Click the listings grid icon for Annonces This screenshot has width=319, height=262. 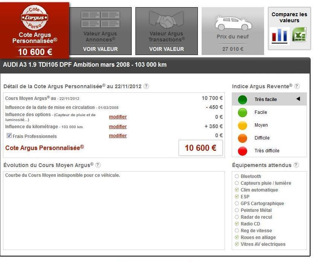pyautogui.click(x=100, y=19)
